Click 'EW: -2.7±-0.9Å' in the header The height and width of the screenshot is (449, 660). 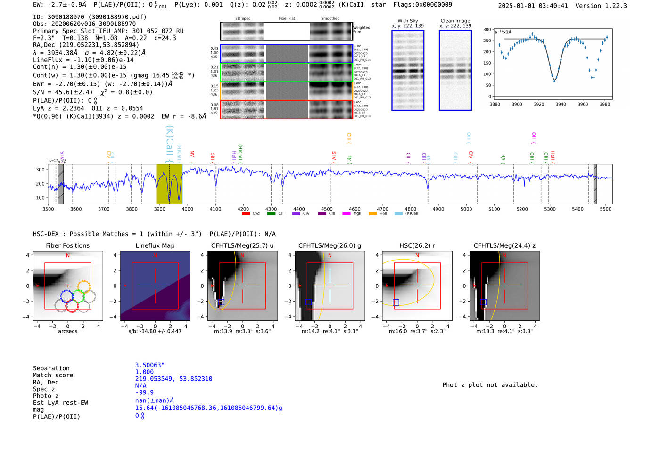click(60, 5)
